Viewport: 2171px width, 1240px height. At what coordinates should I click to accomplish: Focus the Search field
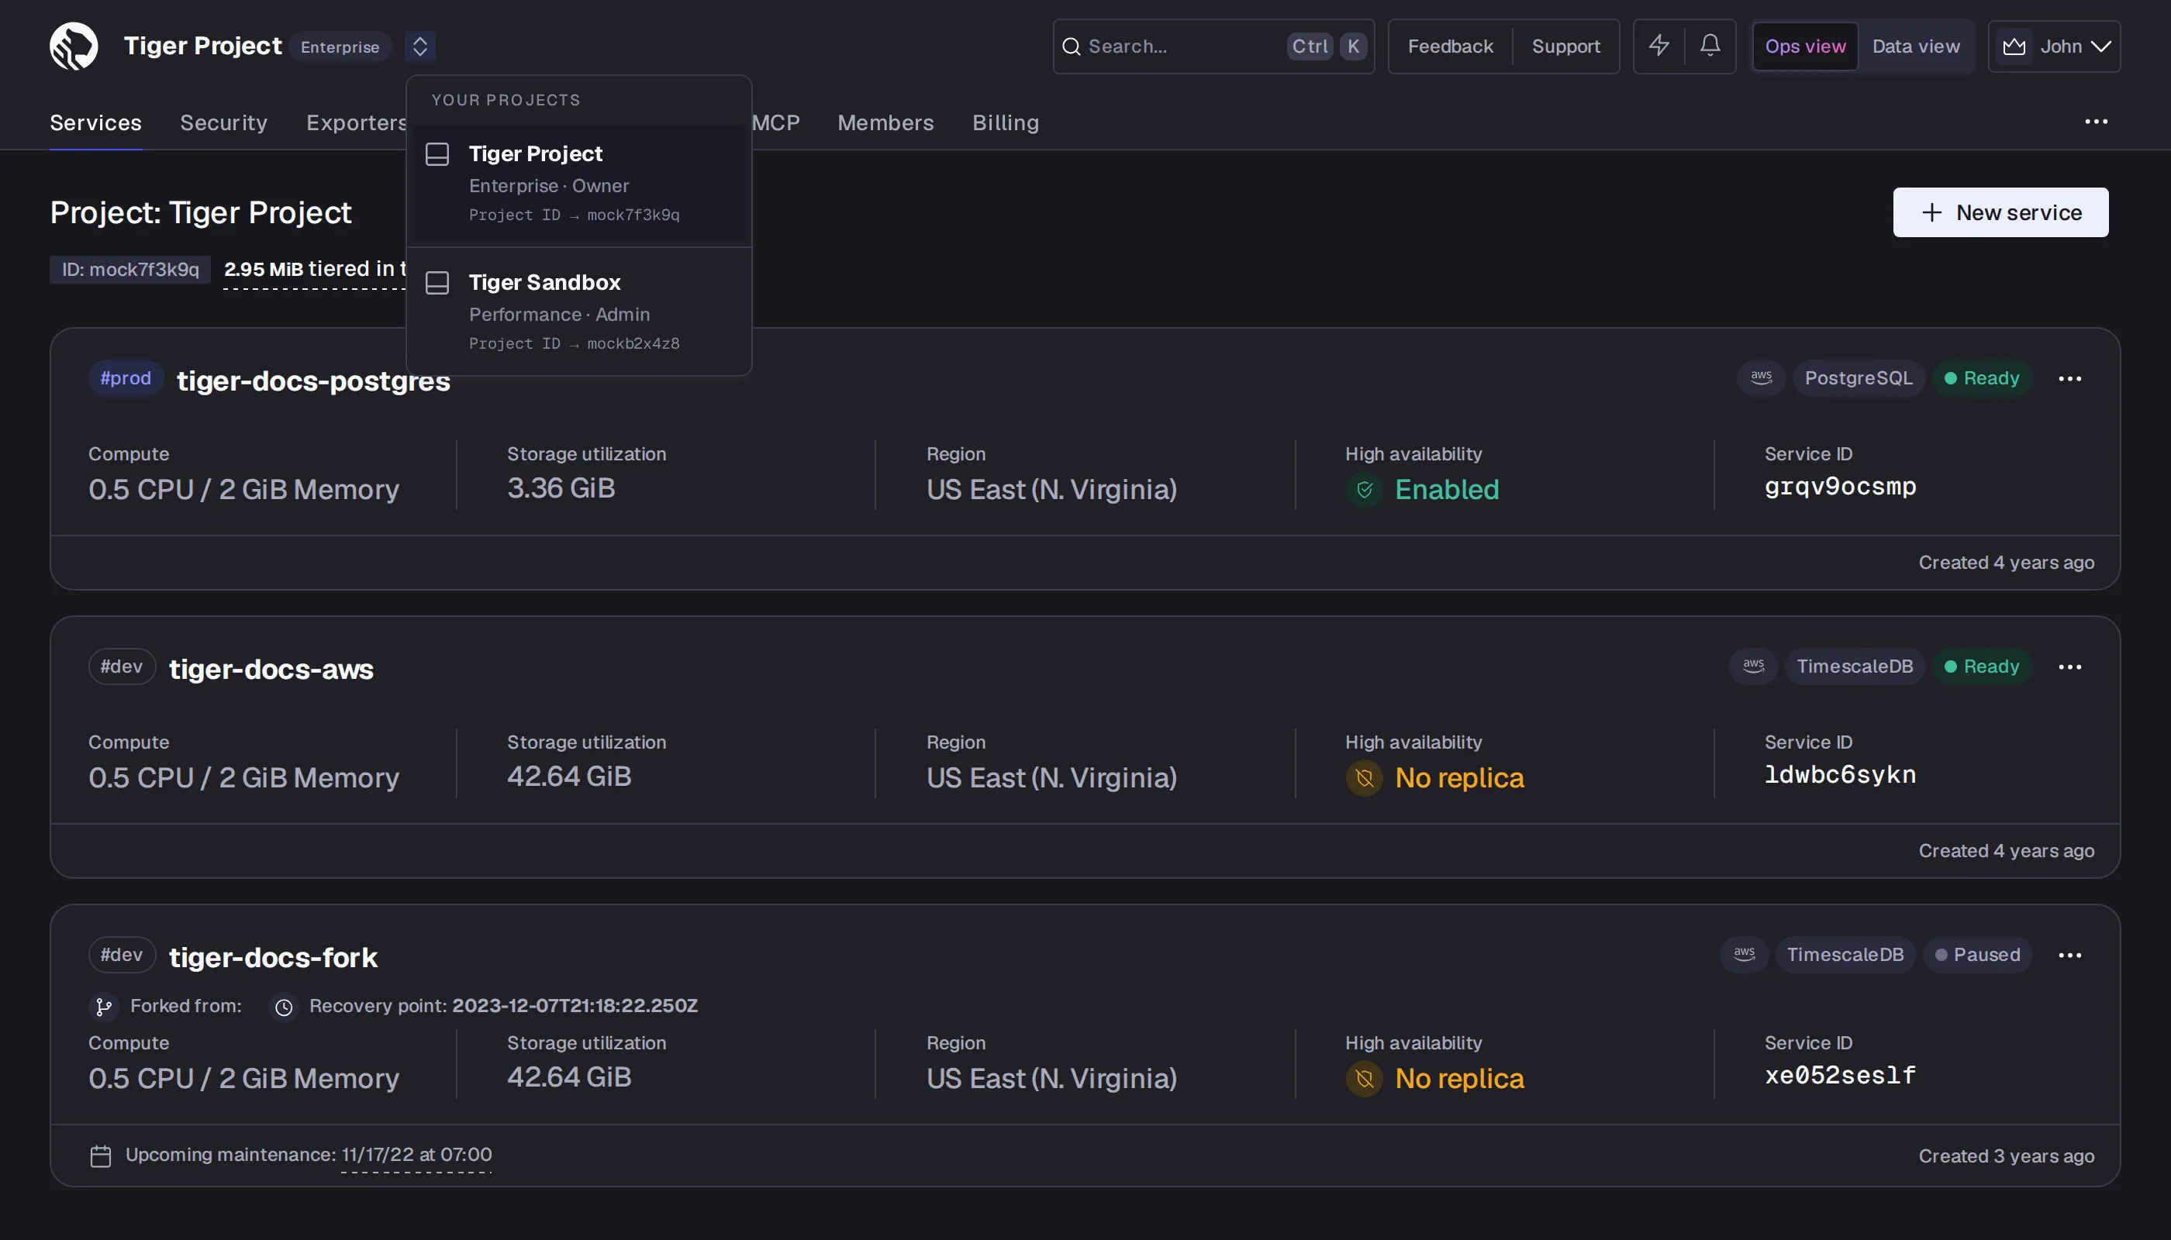click(x=1213, y=46)
